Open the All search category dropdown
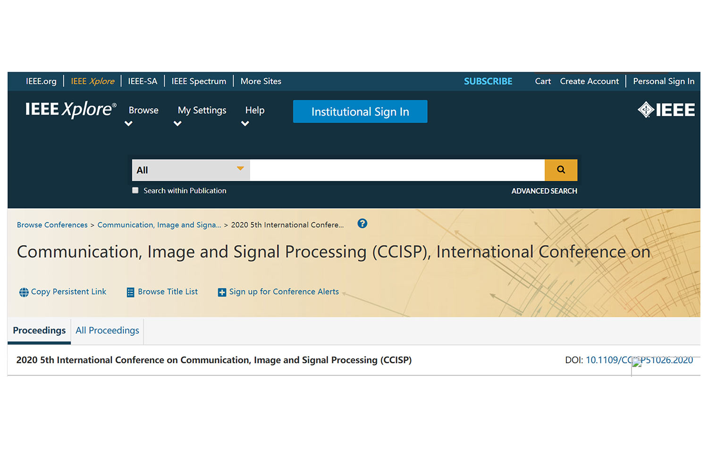Viewport: 708px width, 455px height. pos(191,170)
